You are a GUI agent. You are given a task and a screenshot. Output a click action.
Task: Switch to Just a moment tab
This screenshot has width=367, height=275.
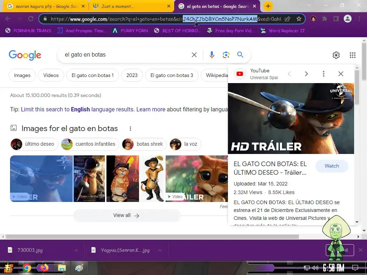click(x=131, y=6)
